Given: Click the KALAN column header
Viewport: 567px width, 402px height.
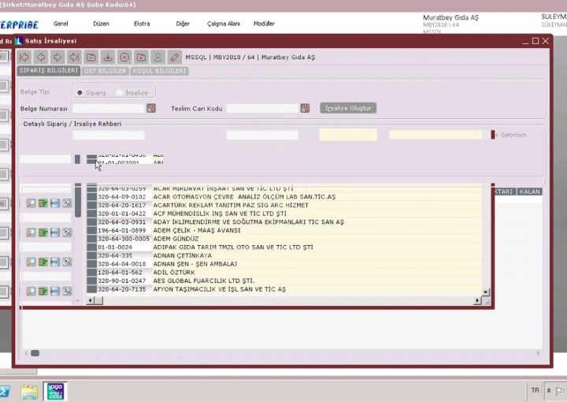Looking at the screenshot, I should (529, 192).
